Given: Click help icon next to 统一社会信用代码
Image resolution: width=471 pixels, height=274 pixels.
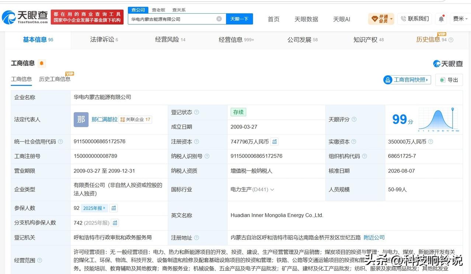Looking at the screenshot, I should coord(60,142).
